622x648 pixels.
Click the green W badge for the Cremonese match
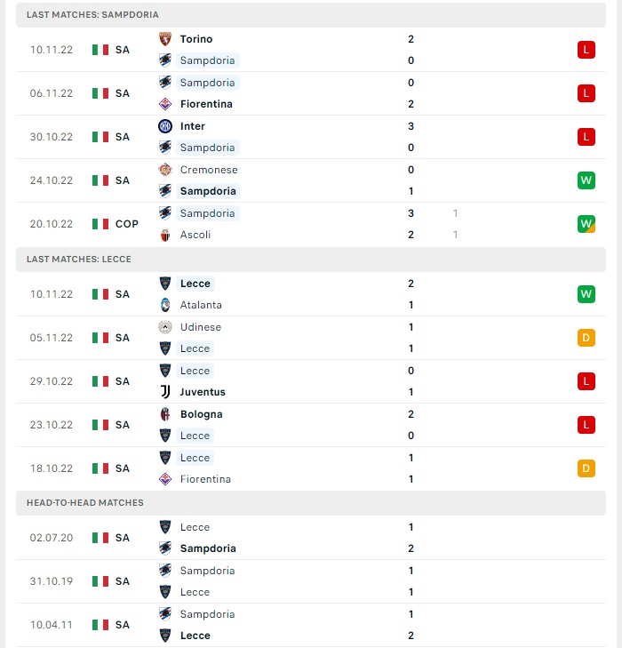586,180
